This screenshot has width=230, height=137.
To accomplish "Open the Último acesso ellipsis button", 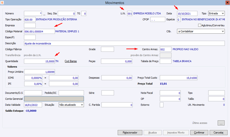I will tap(221, 123).
